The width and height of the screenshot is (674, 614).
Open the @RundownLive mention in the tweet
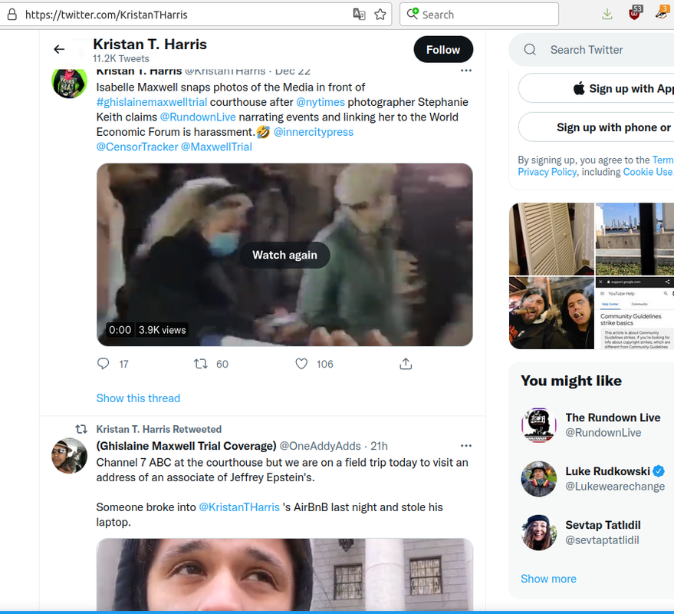point(198,117)
